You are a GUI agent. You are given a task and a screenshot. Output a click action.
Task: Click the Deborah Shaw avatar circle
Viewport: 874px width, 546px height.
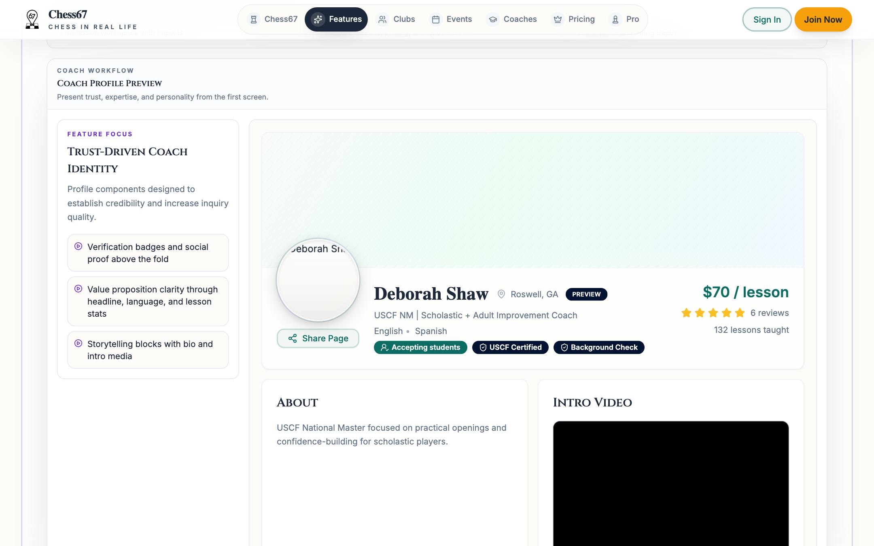click(x=318, y=280)
